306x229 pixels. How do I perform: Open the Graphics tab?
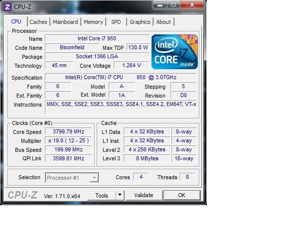pyautogui.click(x=140, y=22)
